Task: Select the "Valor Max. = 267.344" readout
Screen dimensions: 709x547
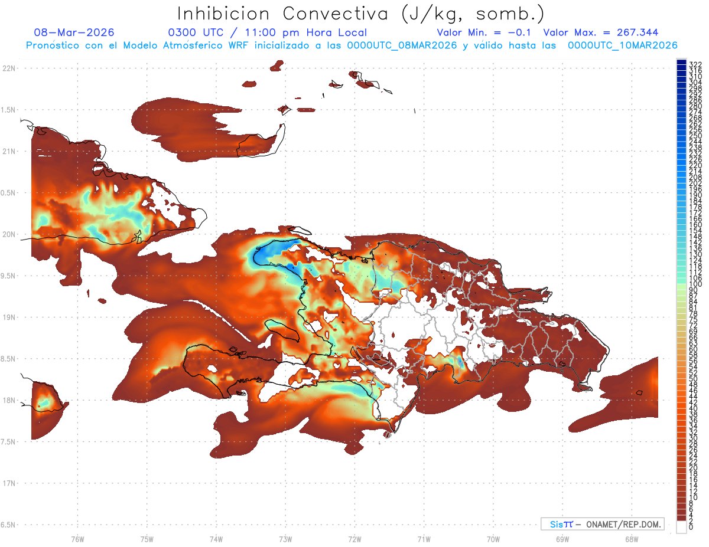Action: point(601,32)
